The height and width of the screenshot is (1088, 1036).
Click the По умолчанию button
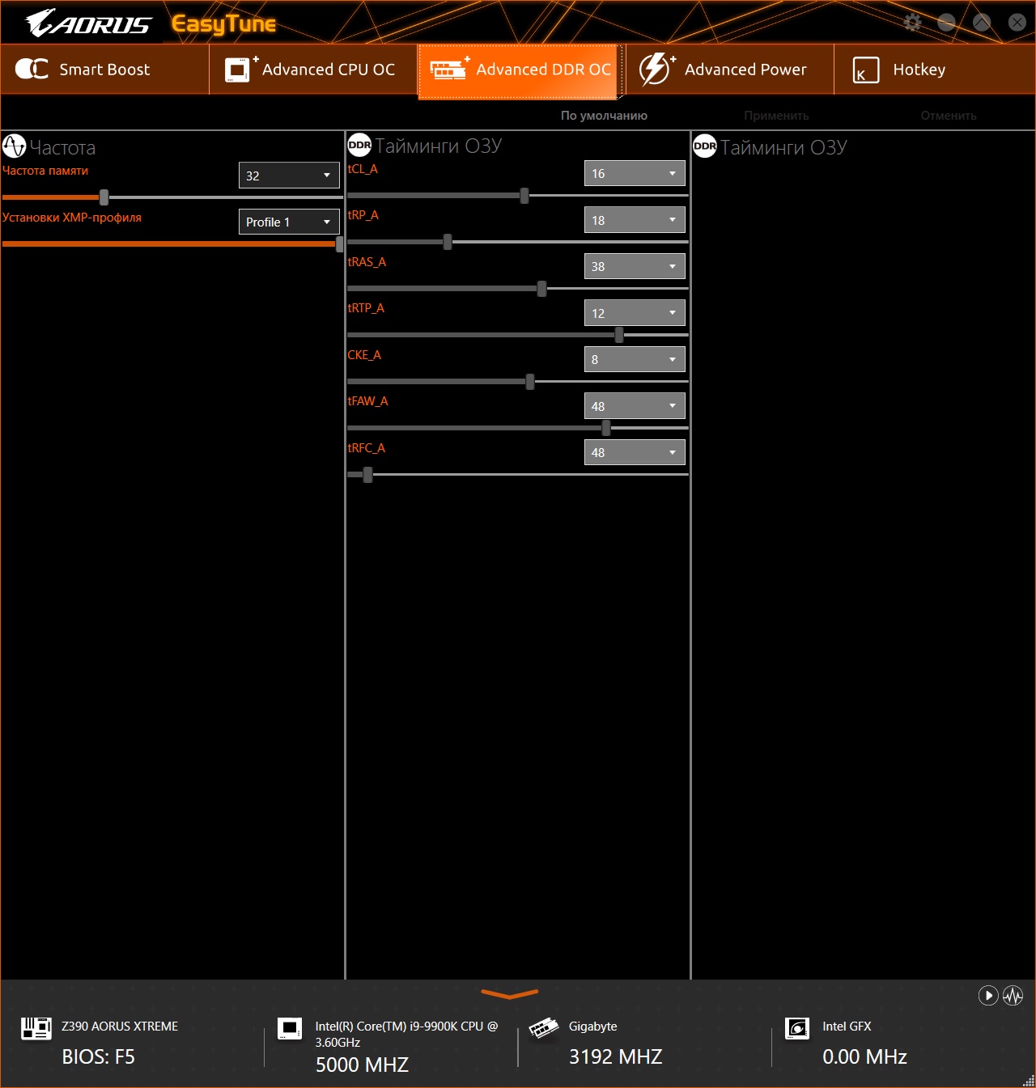tap(604, 116)
